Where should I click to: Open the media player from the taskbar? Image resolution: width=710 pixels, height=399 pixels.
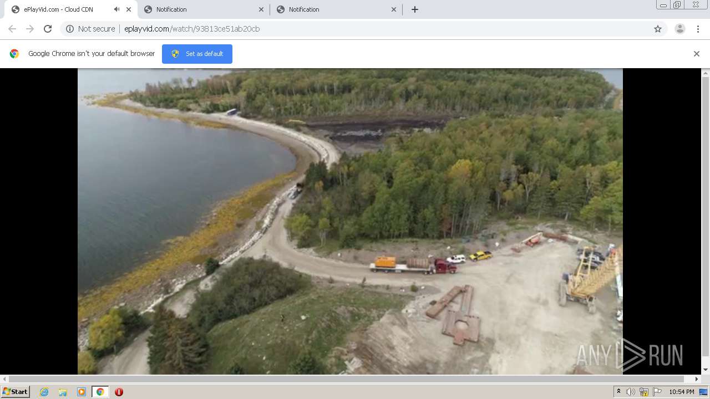click(x=82, y=392)
